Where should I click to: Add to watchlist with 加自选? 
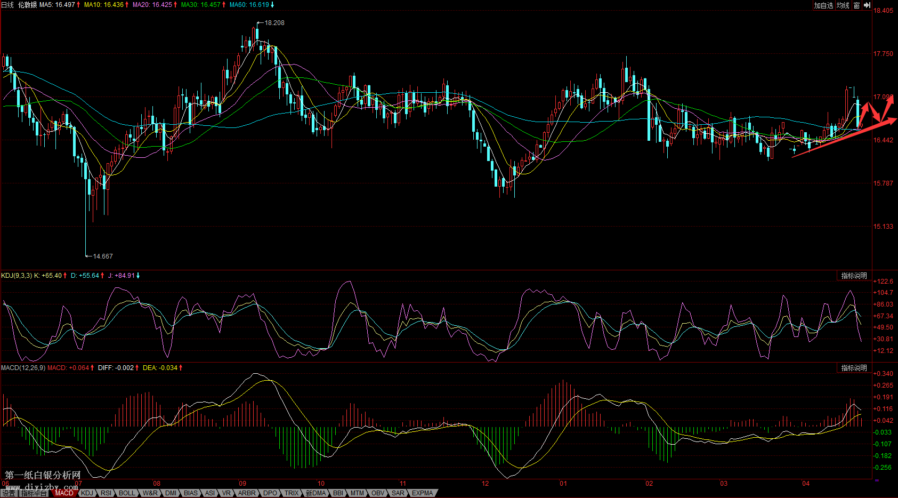coord(823,5)
